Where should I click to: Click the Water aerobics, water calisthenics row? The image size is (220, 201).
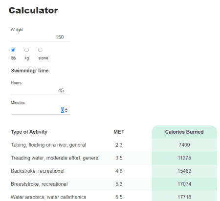[113, 196]
